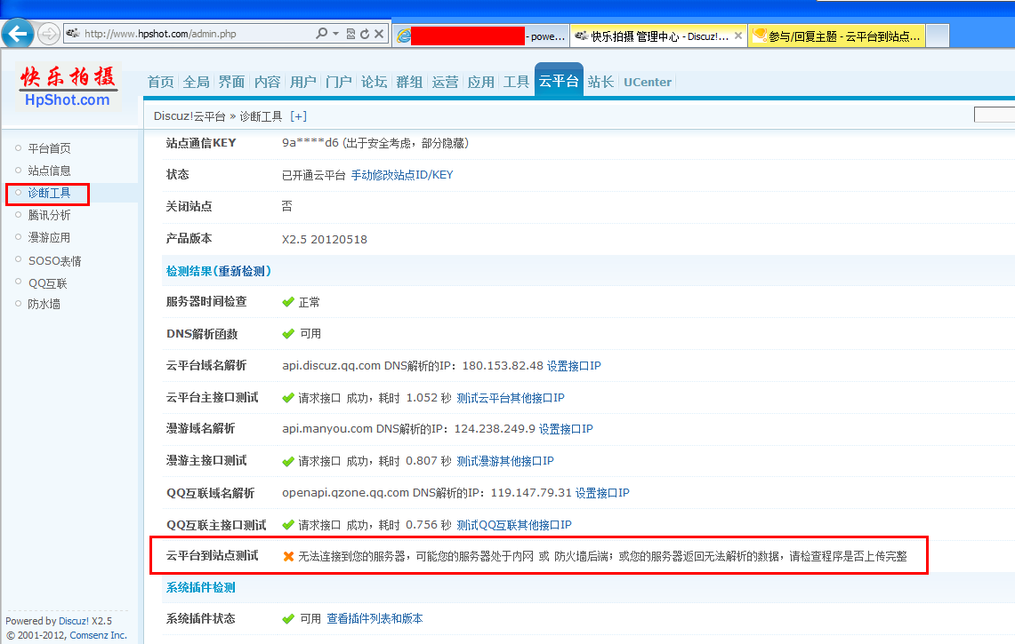The image size is (1015, 644).
Task: Refresh the page using the reload icon
Action: (365, 34)
